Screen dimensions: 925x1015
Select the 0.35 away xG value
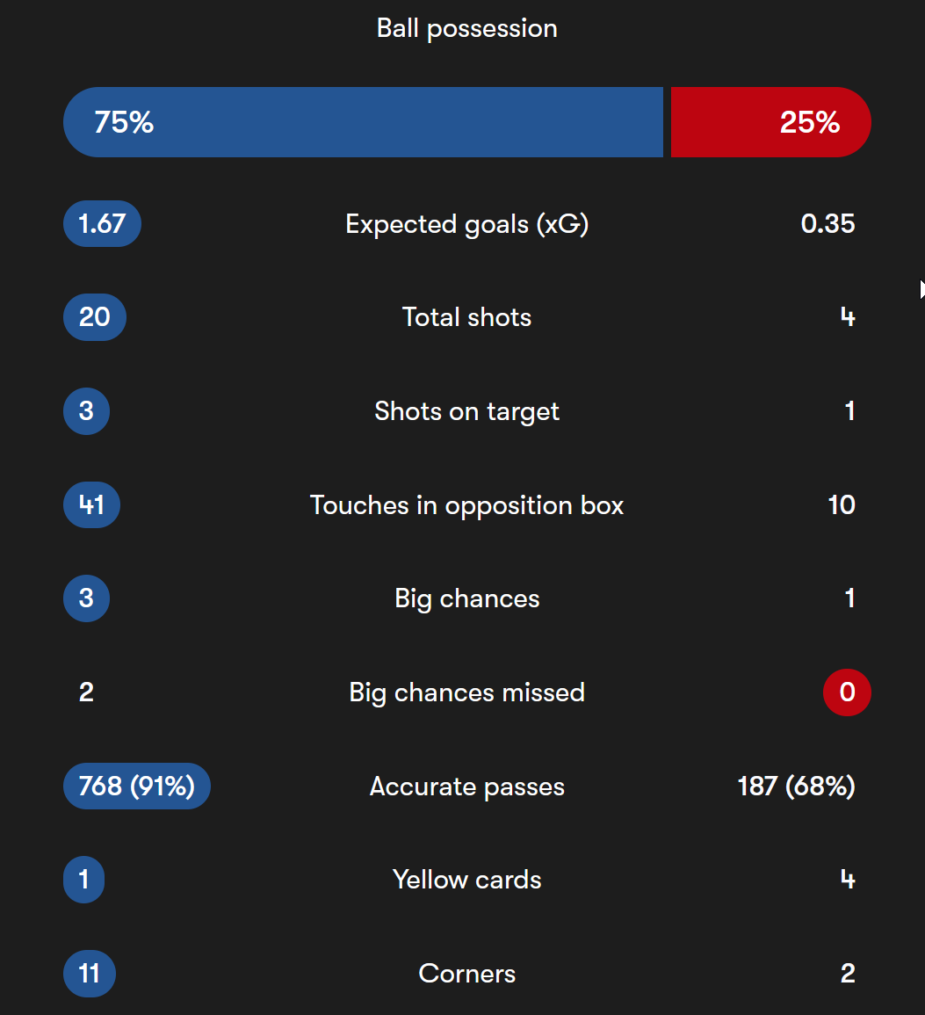(828, 224)
